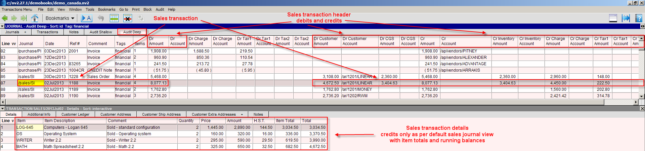645x151 pixels.
Task: Click the green back arrow icon
Action: coord(5,18)
